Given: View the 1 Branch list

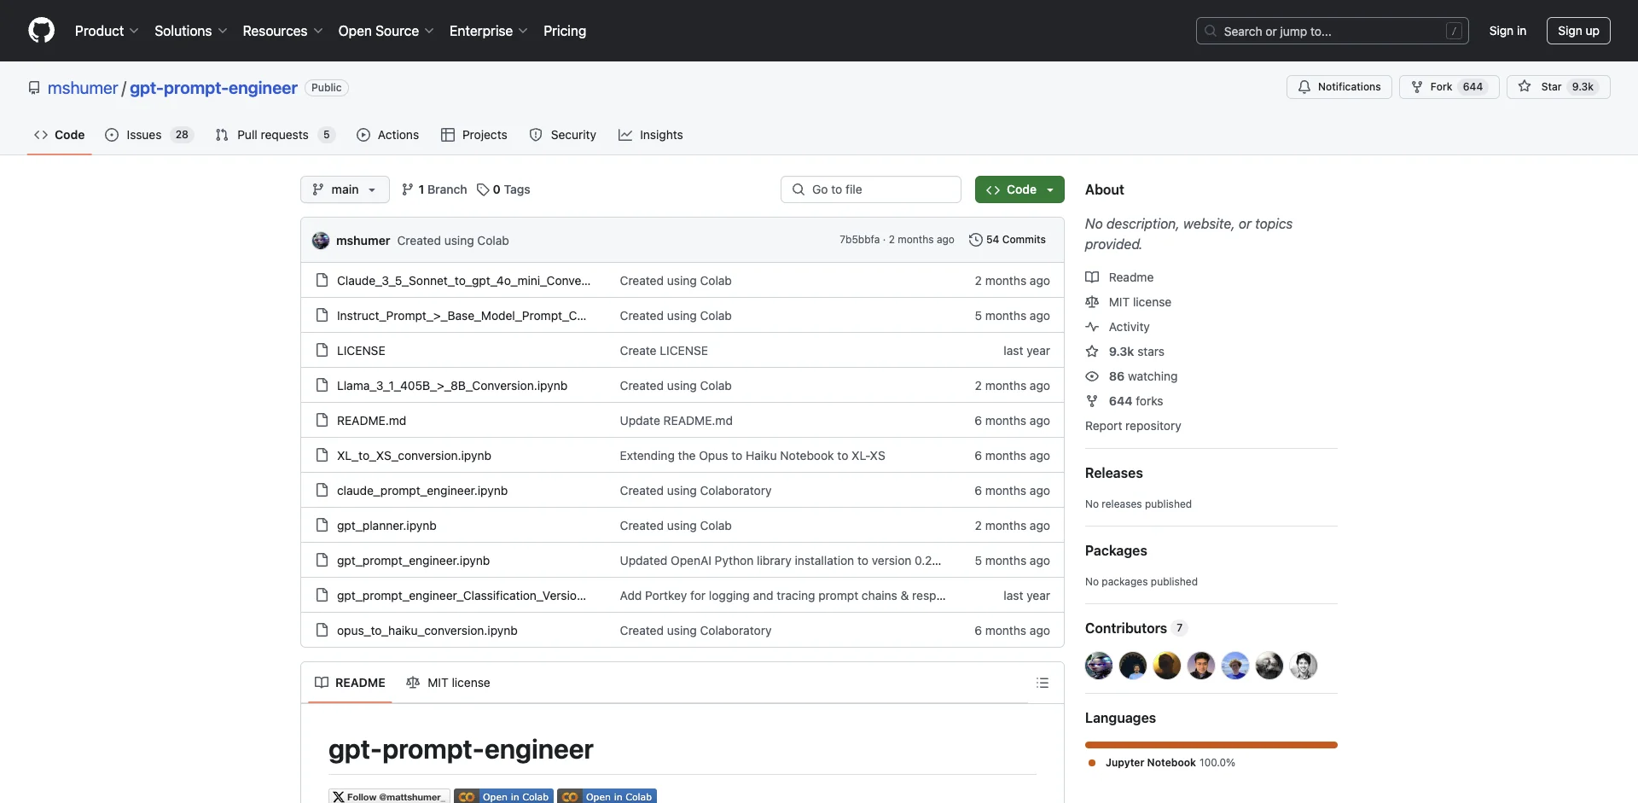Looking at the screenshot, I should 434,189.
